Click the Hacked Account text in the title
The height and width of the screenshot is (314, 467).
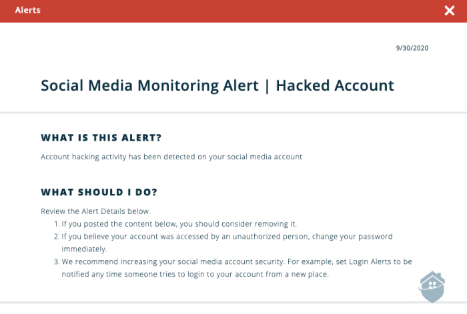[x=335, y=86]
